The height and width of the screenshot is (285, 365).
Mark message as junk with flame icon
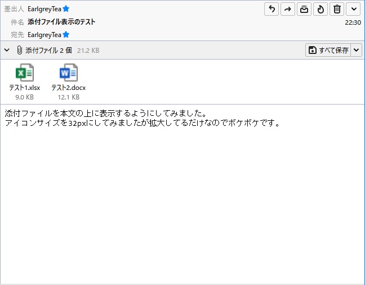click(x=321, y=9)
